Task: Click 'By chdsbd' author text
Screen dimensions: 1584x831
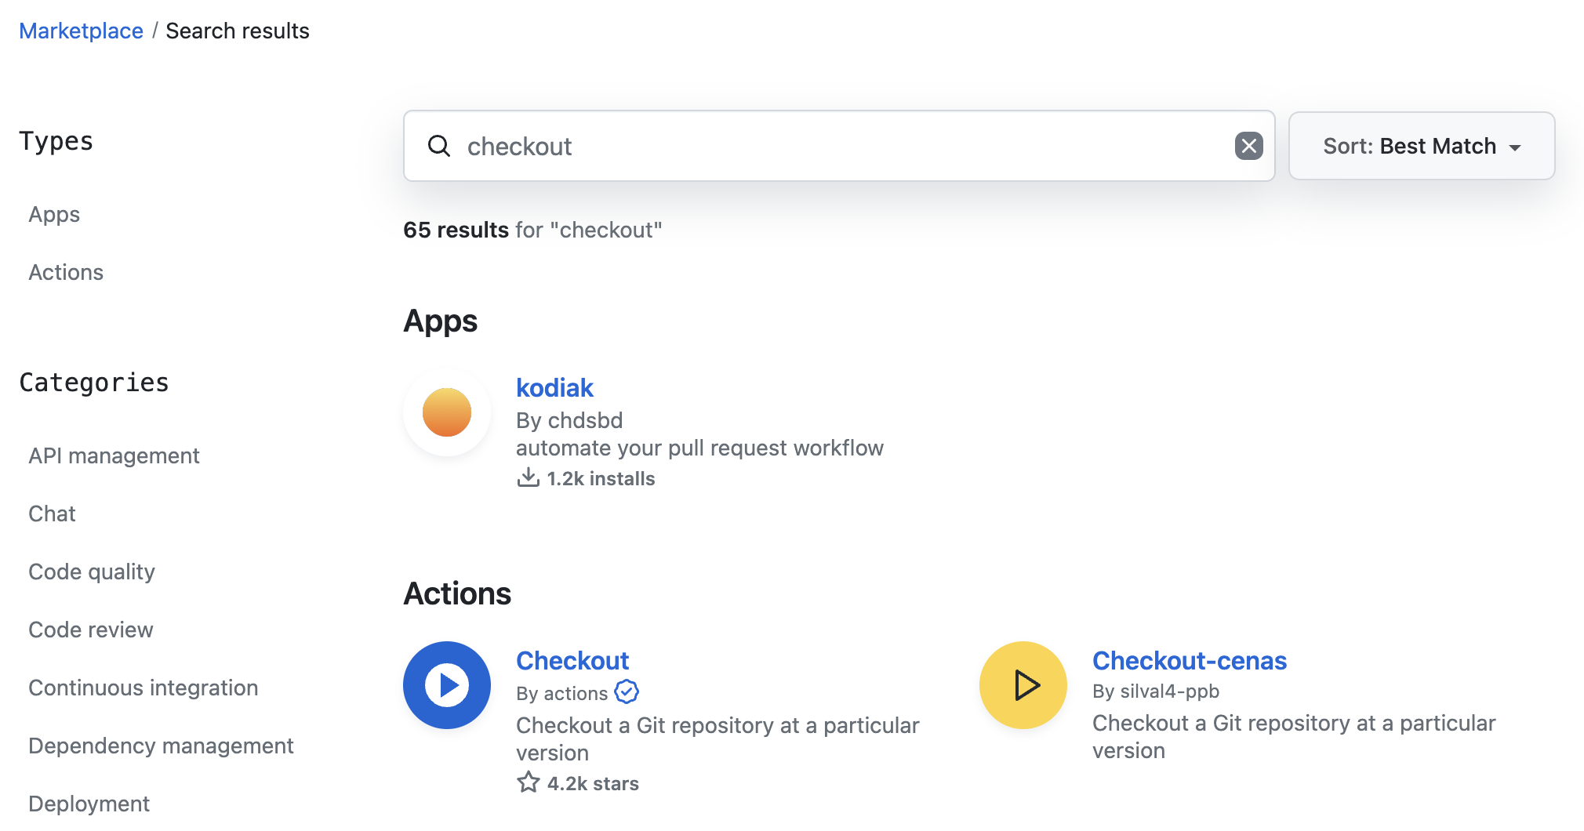Action: 569,420
